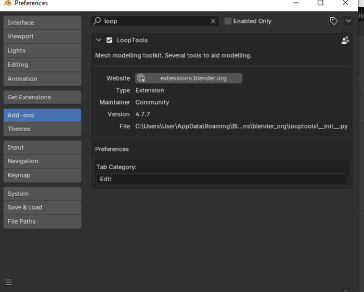Click the add-on search field
Viewport: 364px width, 292px height.
pos(156,21)
